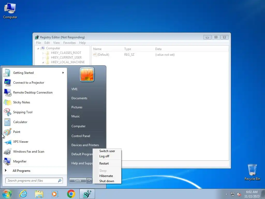Select HKEY_CLASSES_ROOT key
The width and height of the screenshot is (265, 199).
coord(66,53)
